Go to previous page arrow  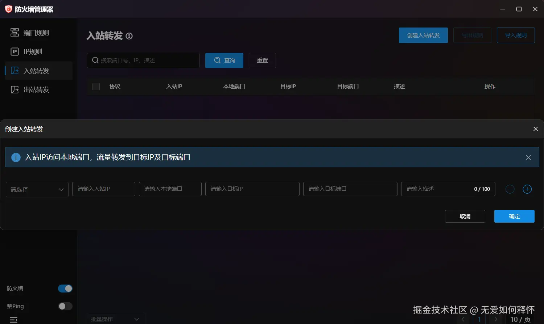click(x=463, y=319)
